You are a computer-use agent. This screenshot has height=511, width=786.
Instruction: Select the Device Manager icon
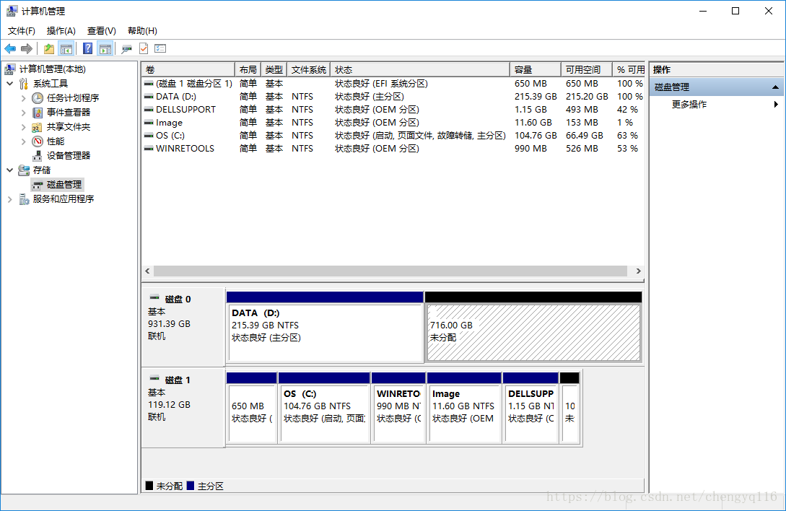[38, 155]
